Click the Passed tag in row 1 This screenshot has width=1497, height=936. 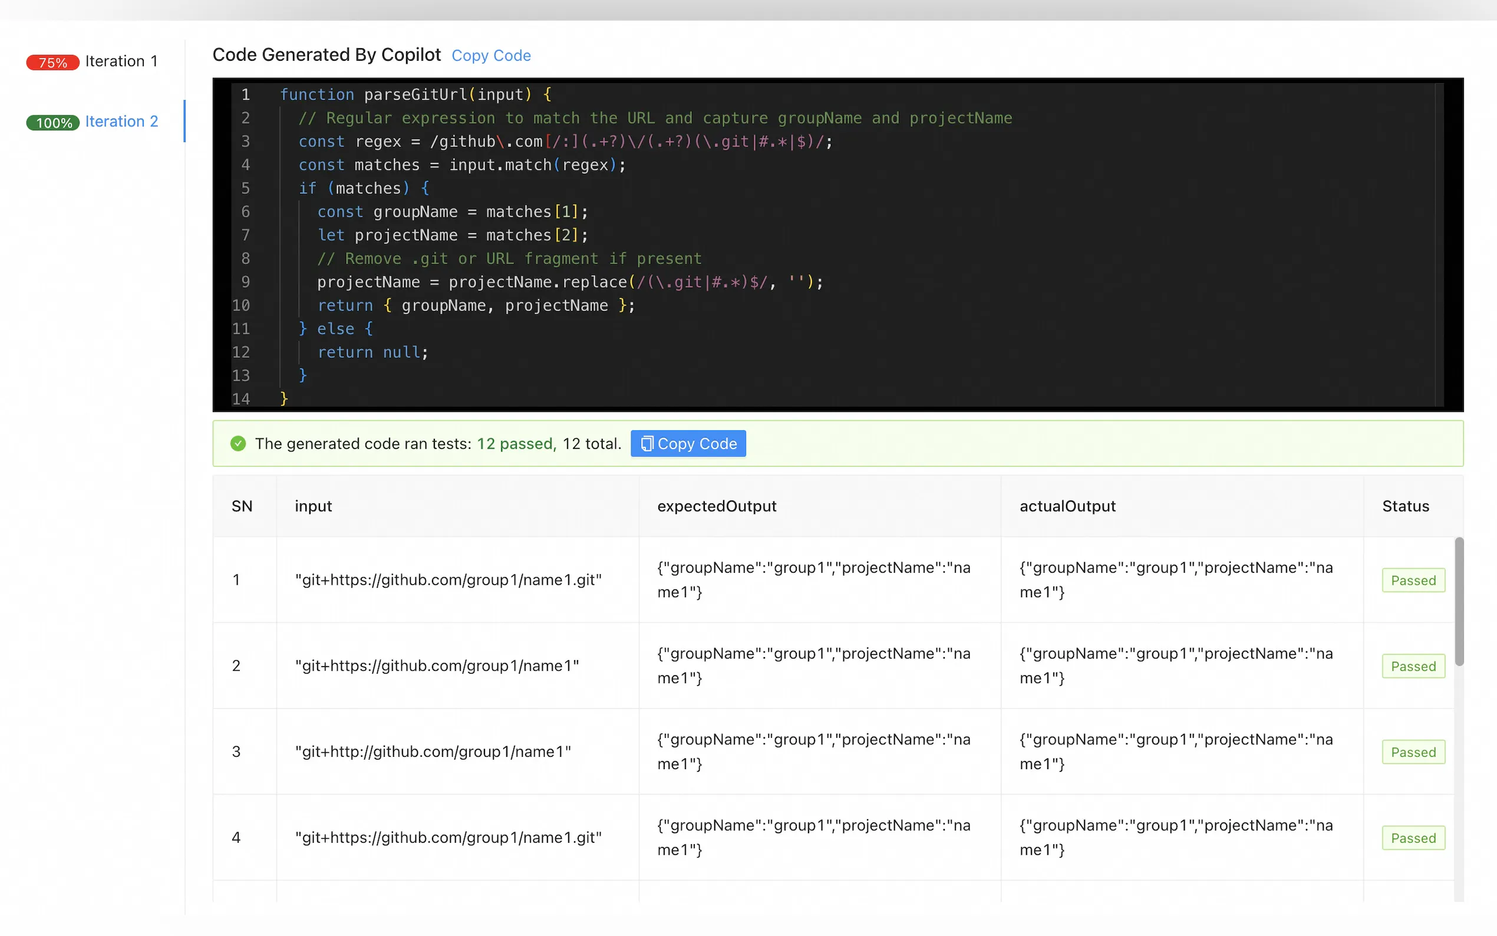pos(1413,580)
